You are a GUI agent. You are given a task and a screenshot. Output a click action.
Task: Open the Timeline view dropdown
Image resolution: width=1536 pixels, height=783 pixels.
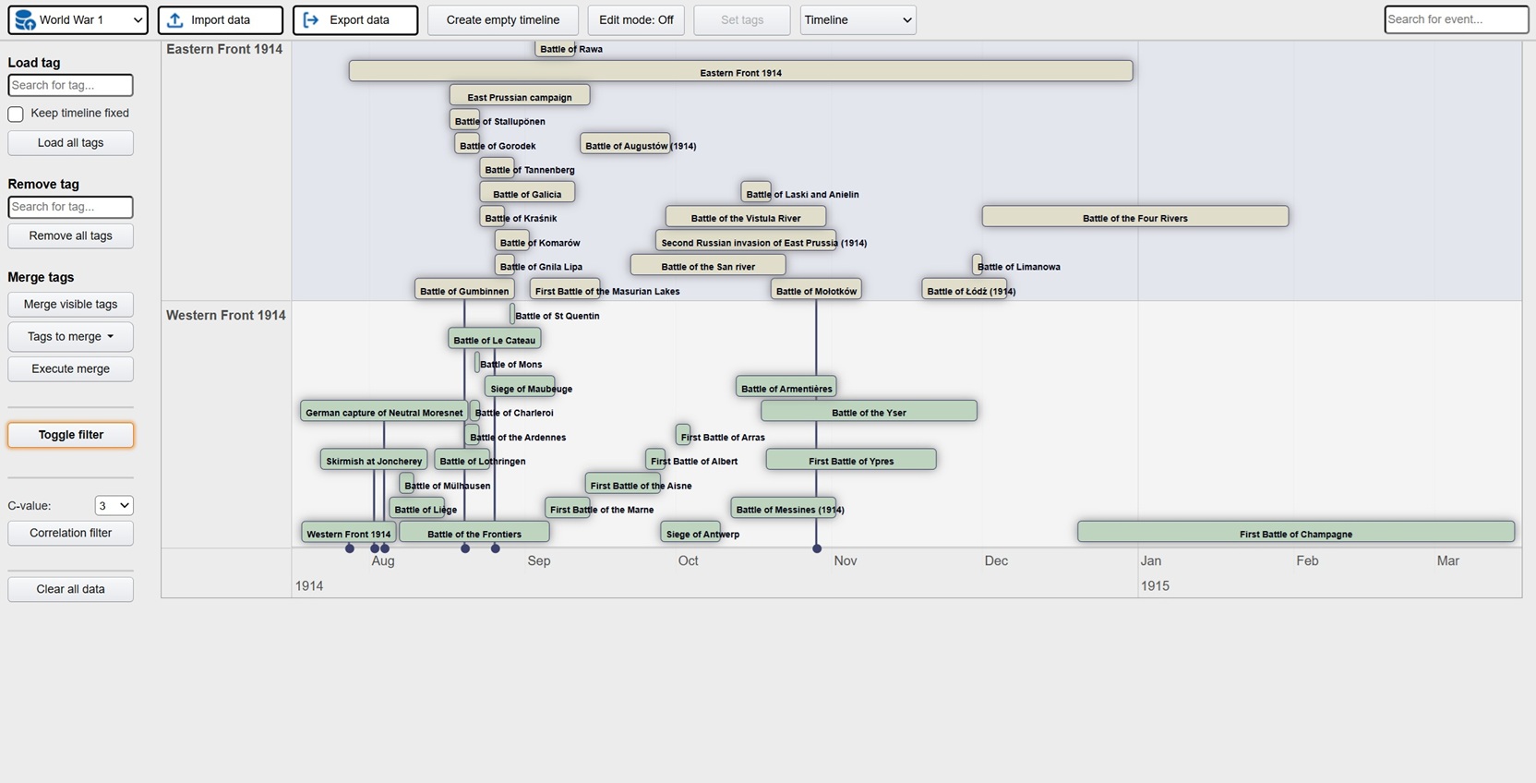click(857, 19)
